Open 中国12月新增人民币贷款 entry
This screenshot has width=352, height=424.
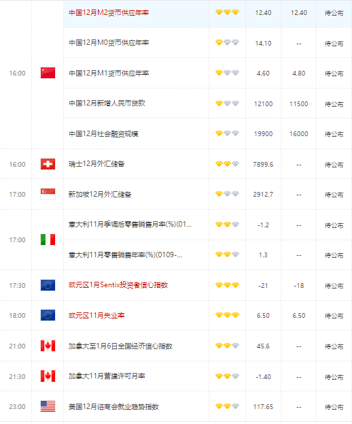coord(107,103)
